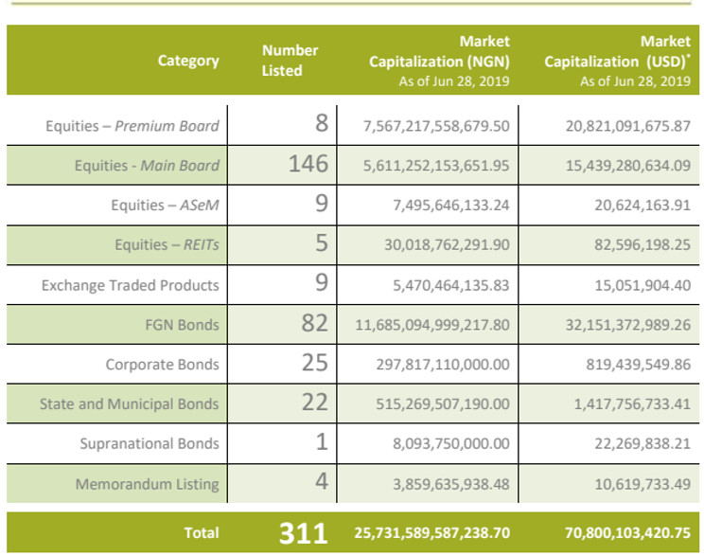Select the 146 number listed value
The height and width of the screenshot is (556, 704).
click(x=308, y=164)
